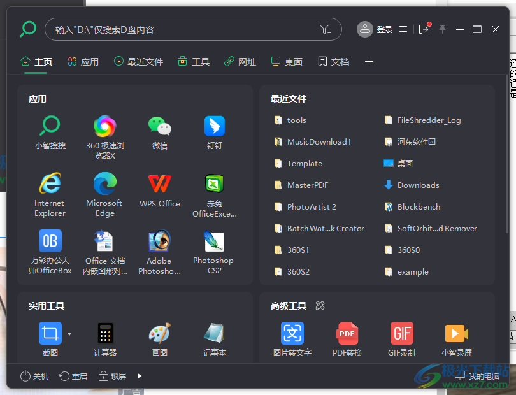516x395 pixels.
Task: Click the user avatar icon
Action: pos(364,29)
